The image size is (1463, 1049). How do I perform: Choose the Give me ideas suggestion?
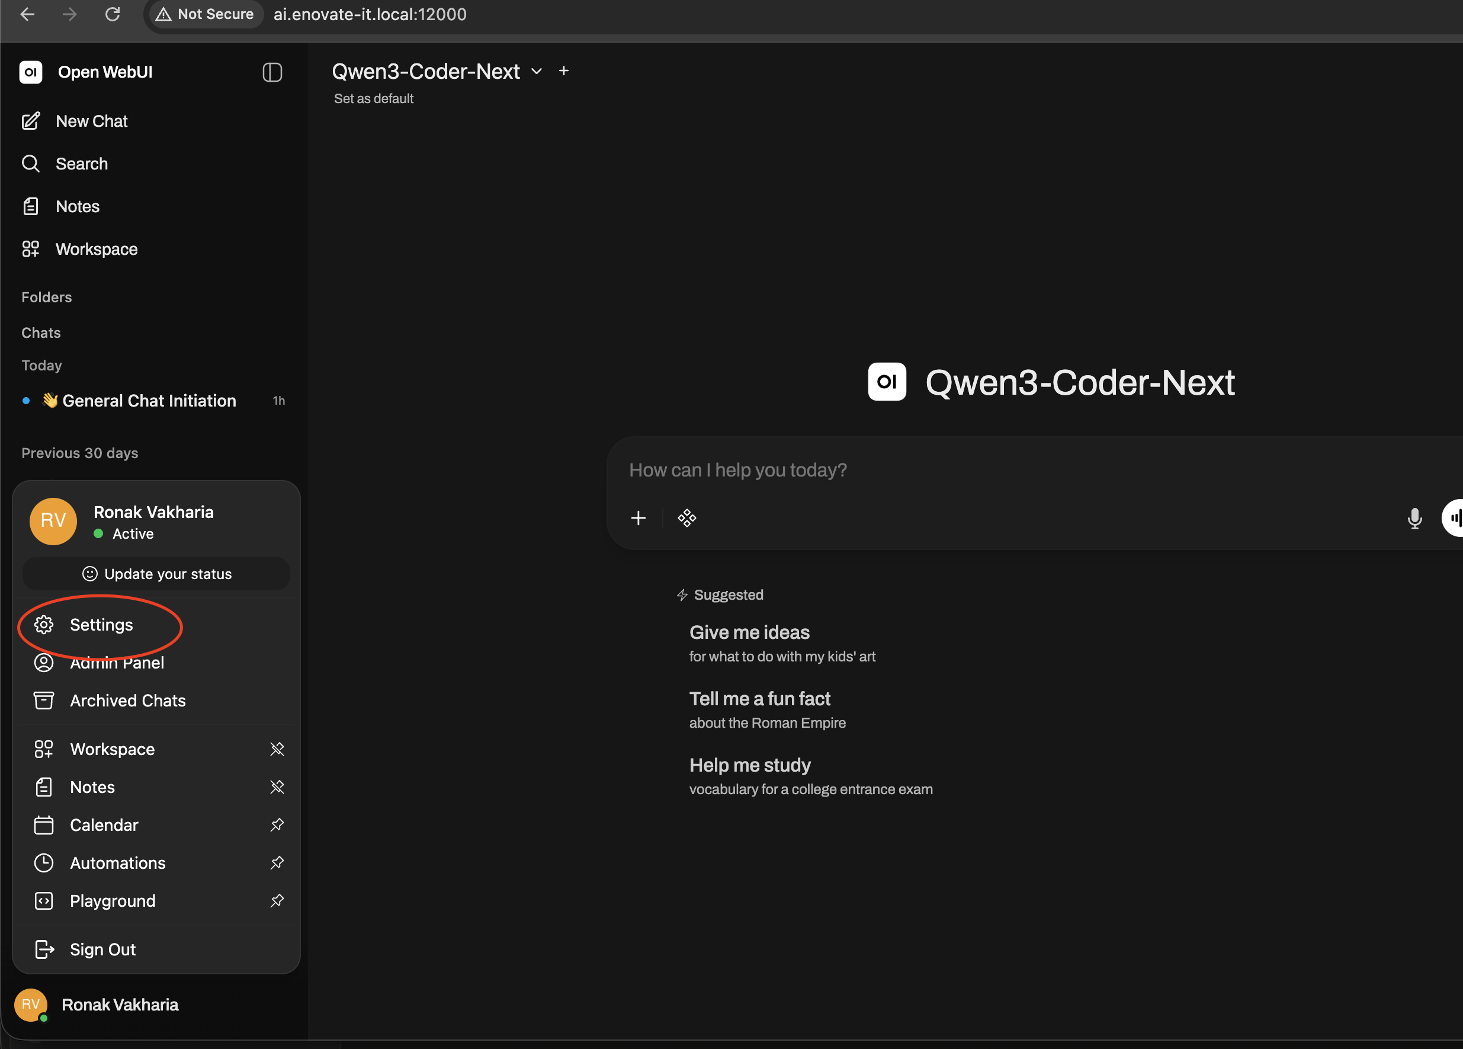point(782,643)
